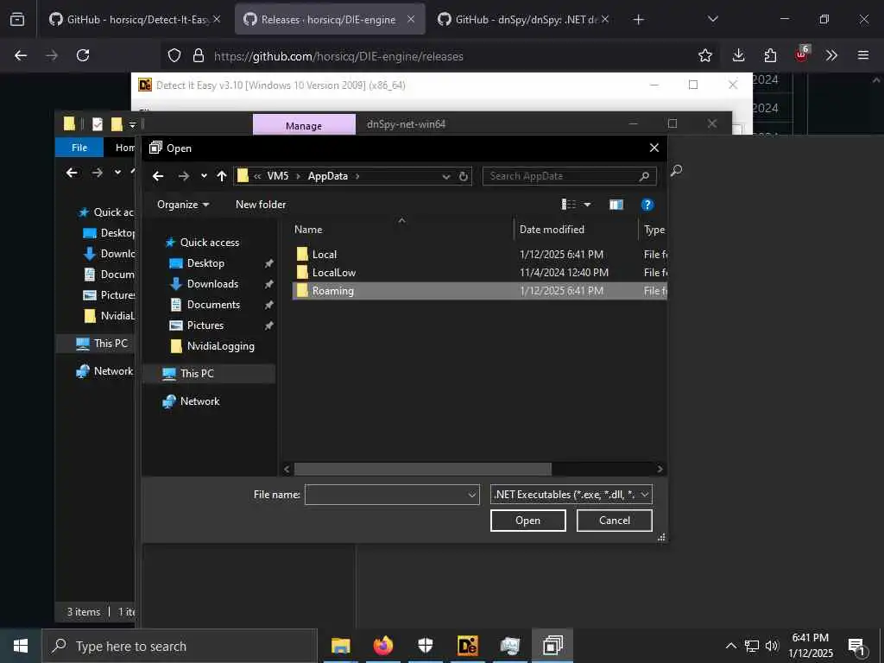Open the Organize menu
884x663 pixels.
[183, 205]
